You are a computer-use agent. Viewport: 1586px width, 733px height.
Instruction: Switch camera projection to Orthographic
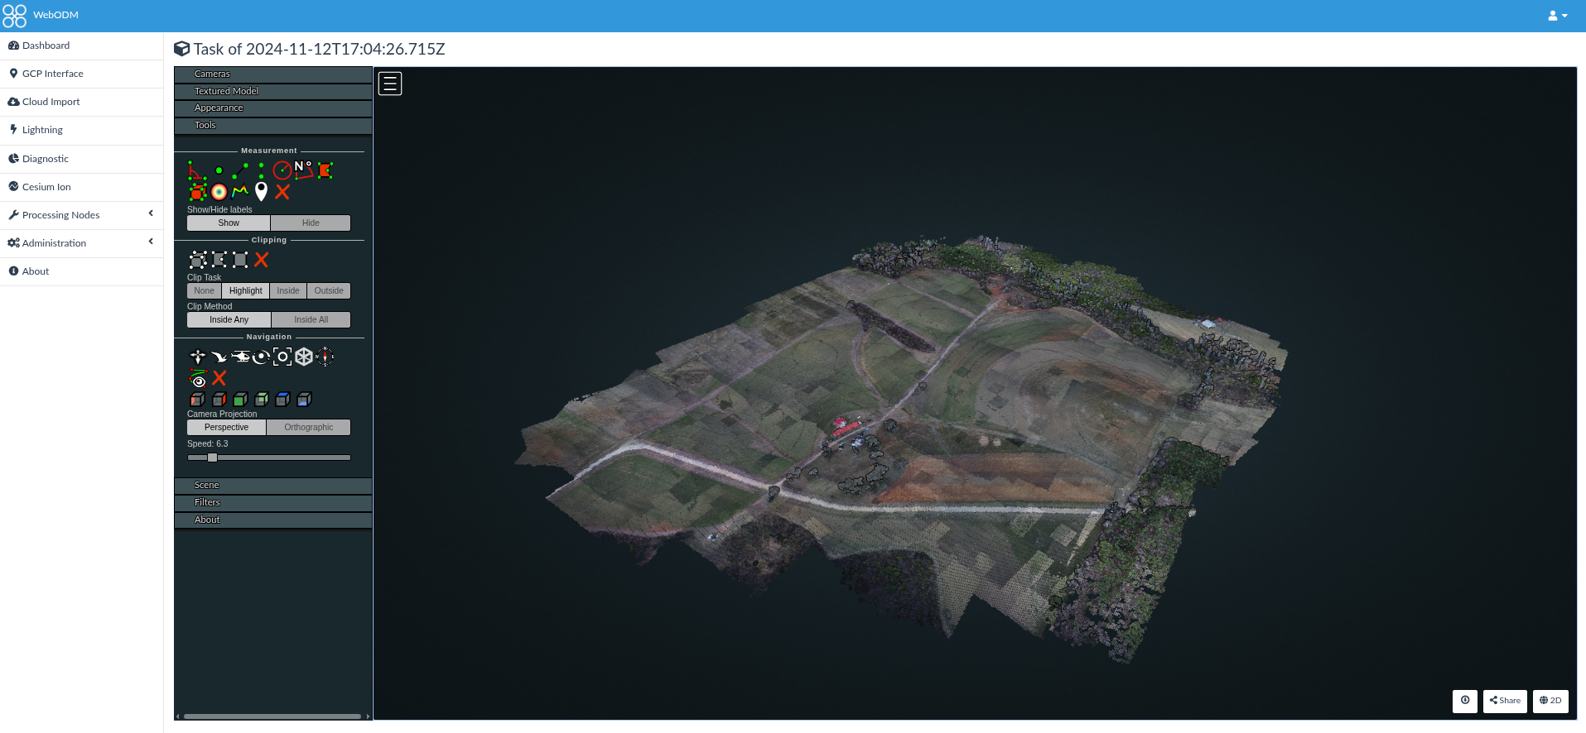(x=308, y=428)
